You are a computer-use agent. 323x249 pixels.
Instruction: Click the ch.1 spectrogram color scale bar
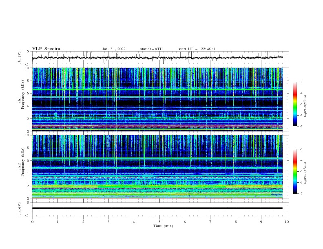[x=295, y=104]
